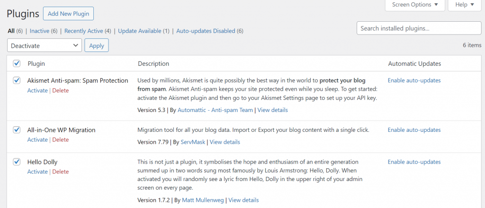Click the Add New Plugin button

[x=68, y=14]
